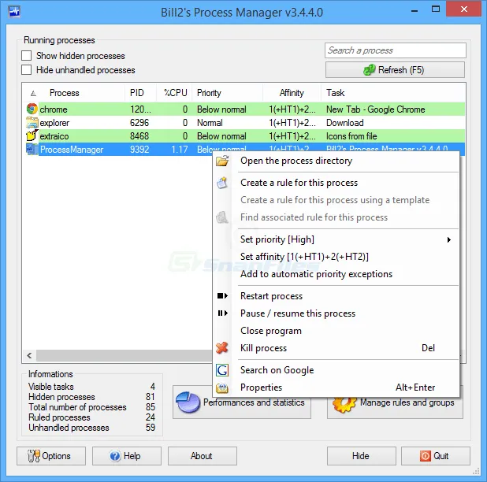Click PID value 8468

pos(139,136)
